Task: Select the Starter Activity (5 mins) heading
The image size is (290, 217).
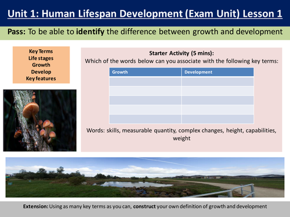Action: 182,53
